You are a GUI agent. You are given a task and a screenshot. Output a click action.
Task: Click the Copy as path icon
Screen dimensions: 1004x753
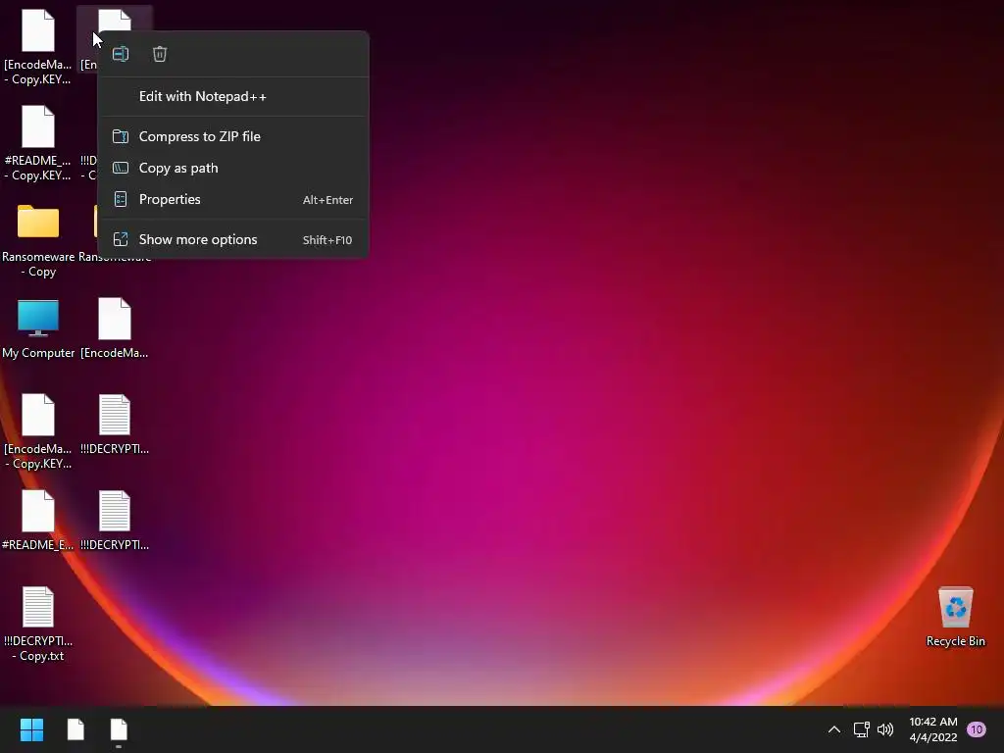pos(121,168)
